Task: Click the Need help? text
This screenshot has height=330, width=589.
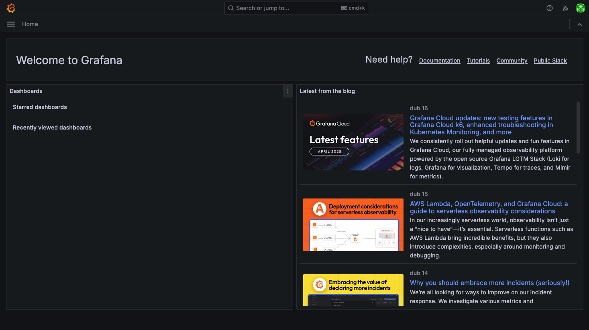Action: click(389, 60)
